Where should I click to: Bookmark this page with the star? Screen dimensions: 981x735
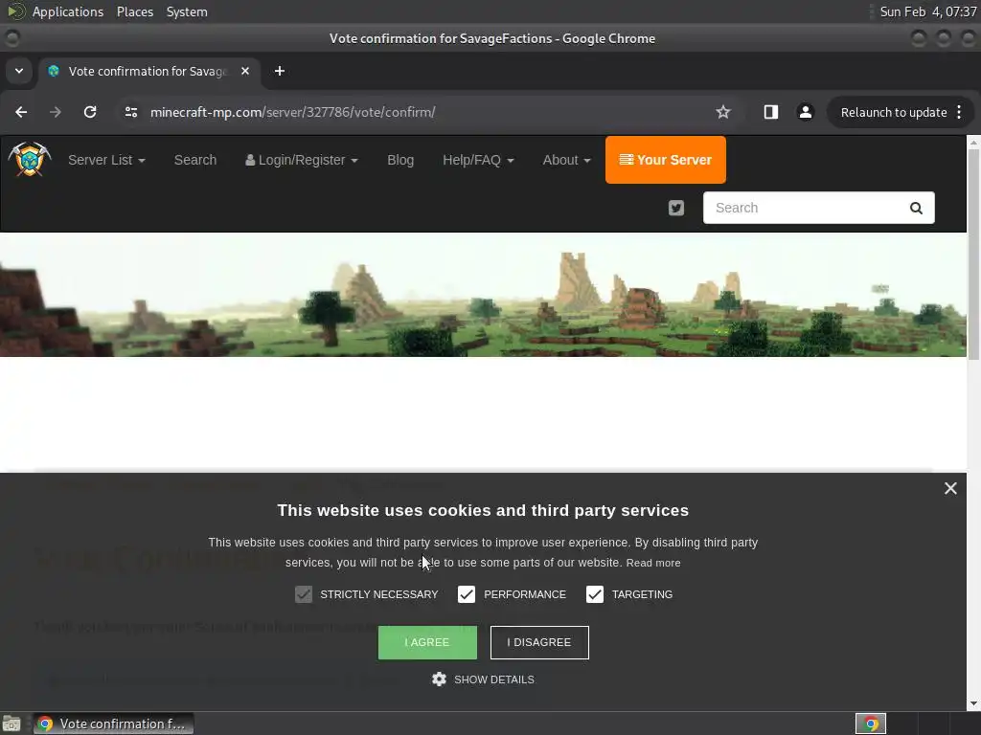point(723,112)
